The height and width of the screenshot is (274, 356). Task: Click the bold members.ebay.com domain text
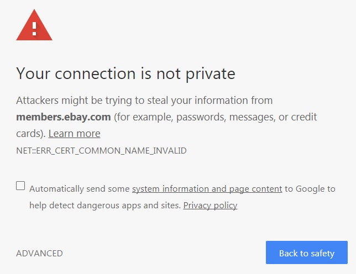(64, 117)
